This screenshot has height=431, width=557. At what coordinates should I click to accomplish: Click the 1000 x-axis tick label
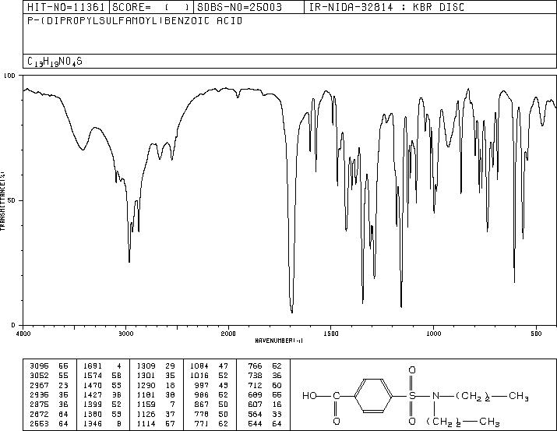pos(433,334)
